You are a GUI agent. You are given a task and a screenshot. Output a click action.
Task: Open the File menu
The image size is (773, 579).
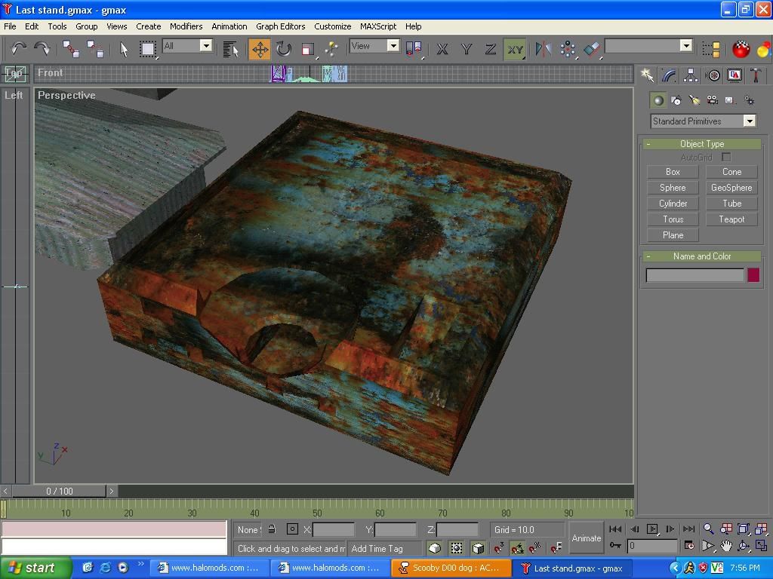[10, 26]
